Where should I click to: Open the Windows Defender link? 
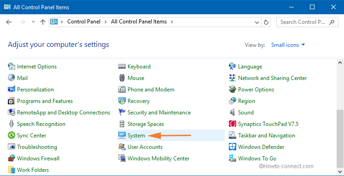261,147
